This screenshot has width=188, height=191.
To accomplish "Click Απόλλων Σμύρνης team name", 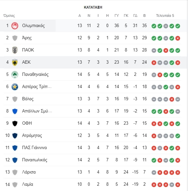I will click(x=37, y=111).
